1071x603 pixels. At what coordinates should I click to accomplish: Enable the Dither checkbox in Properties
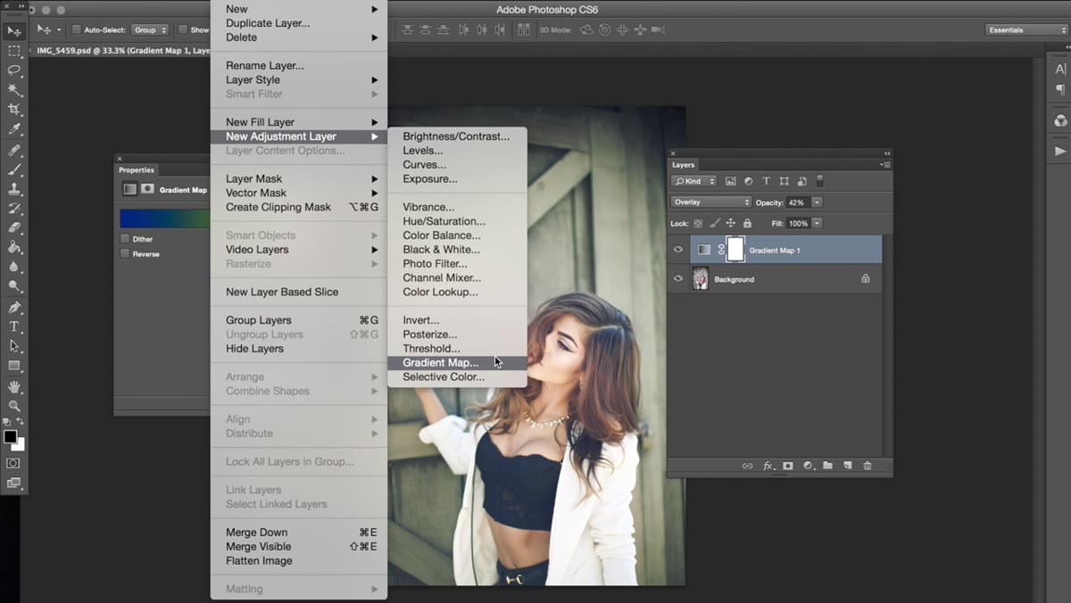point(125,239)
